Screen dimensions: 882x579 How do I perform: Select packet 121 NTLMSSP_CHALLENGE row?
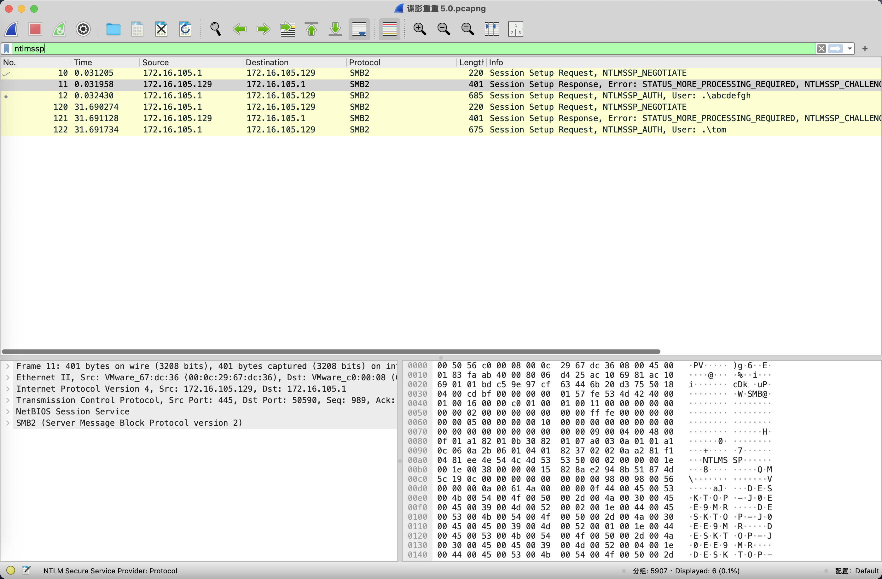pyautogui.click(x=441, y=118)
